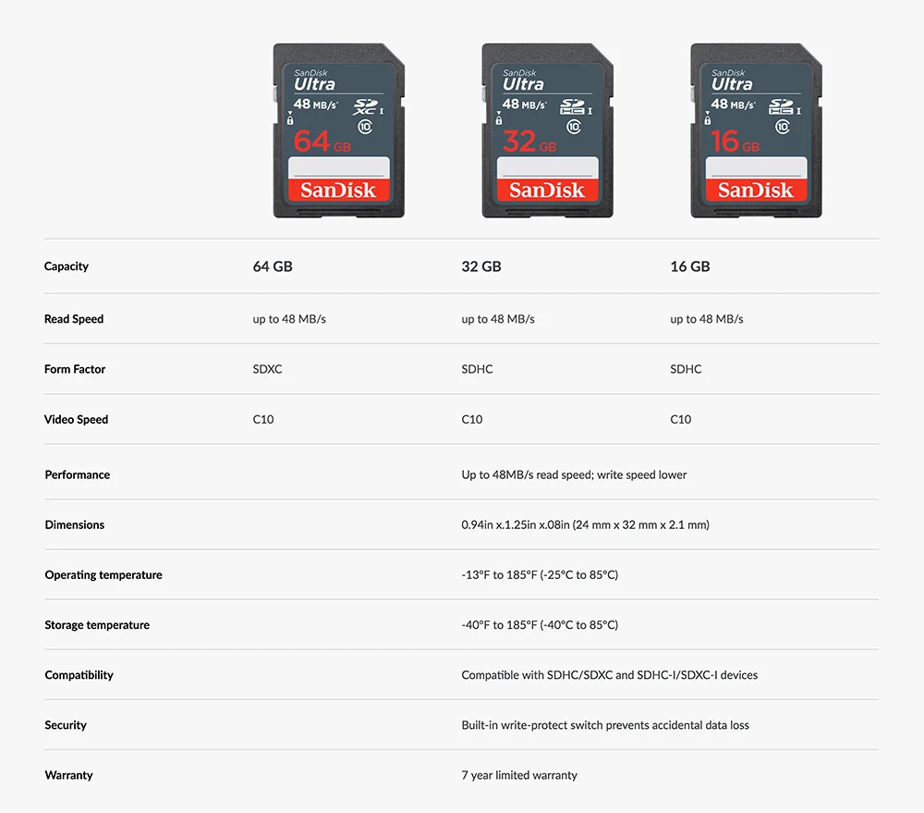Click the 16 GB SanDisk Ultra card image

click(756, 130)
